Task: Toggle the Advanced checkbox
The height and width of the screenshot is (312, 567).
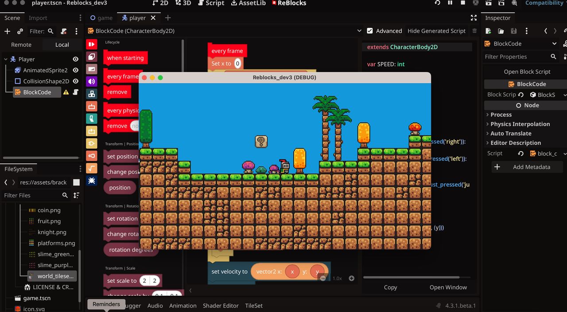Action: coord(370,31)
